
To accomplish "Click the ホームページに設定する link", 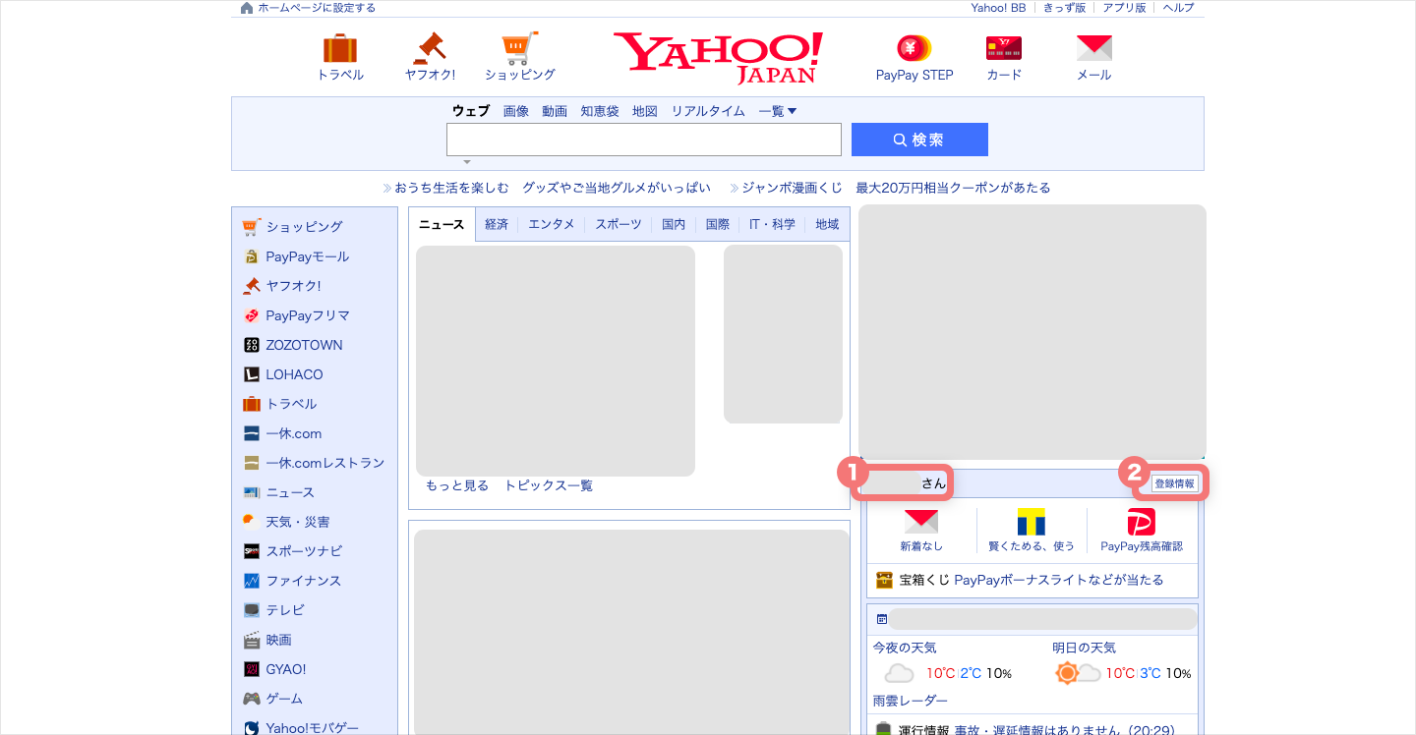I will point(317,8).
